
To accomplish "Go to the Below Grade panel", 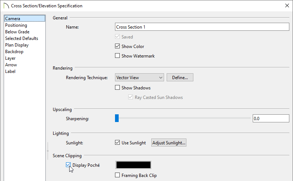I will click(x=17, y=32).
